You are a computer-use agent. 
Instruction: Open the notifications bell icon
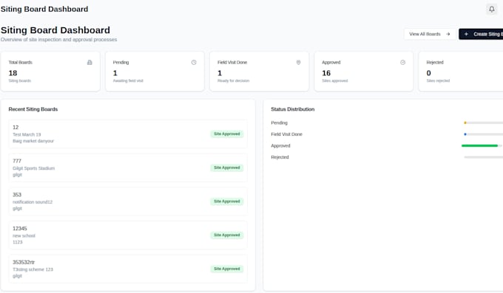pyautogui.click(x=491, y=9)
